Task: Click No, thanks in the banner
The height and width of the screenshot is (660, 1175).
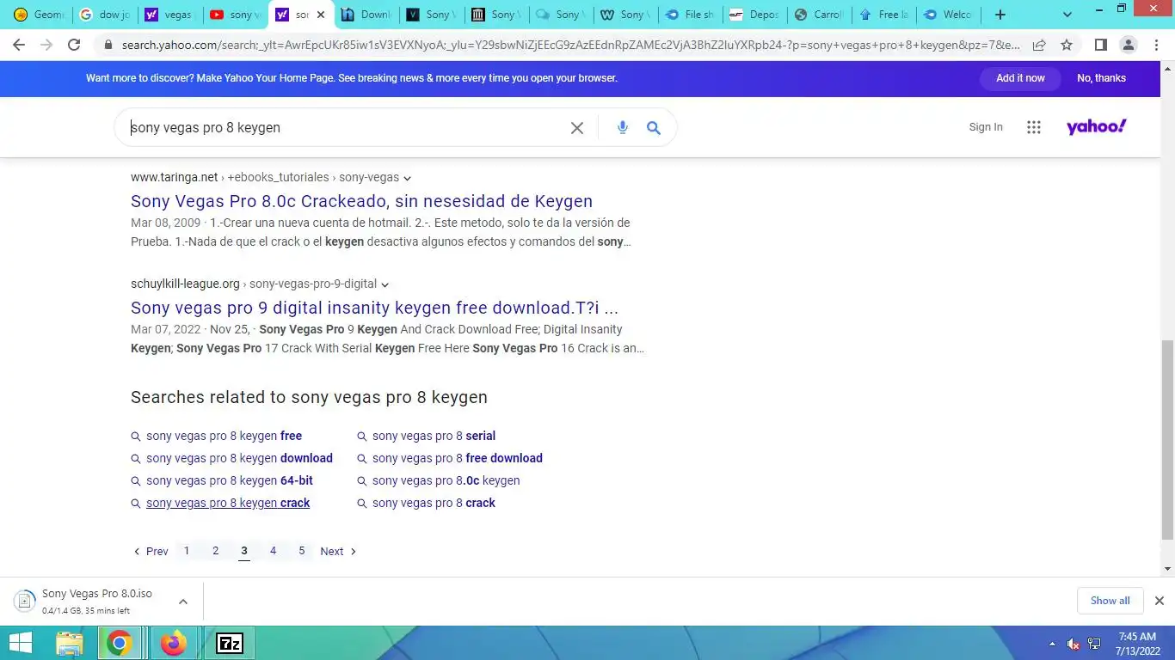Action: 1101,78
